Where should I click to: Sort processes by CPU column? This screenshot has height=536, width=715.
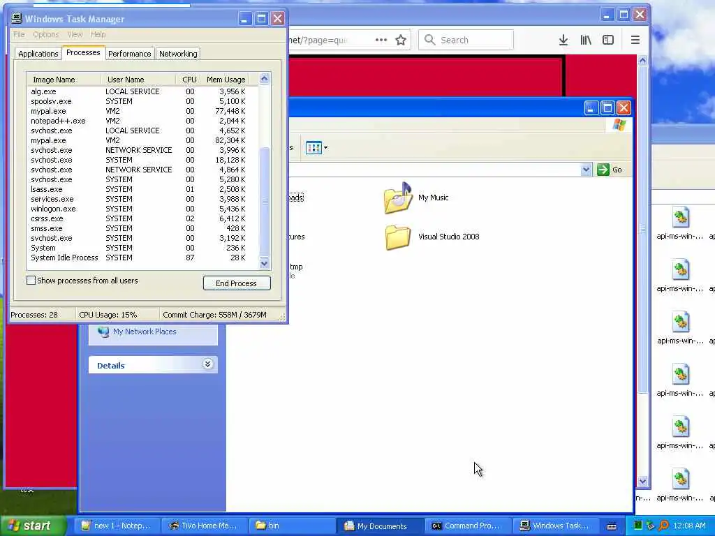click(189, 80)
